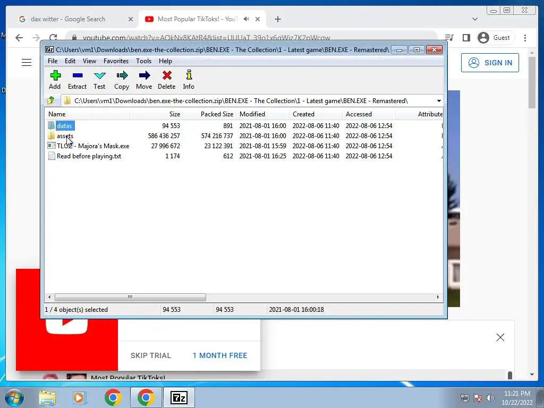544x408 pixels.
Task: Open a new Chrome tab
Action: click(277, 19)
